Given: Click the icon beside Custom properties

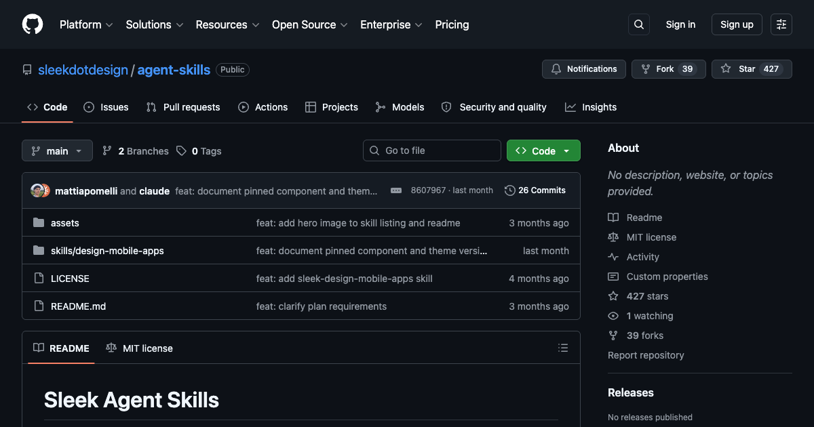Looking at the screenshot, I should pyautogui.click(x=613, y=277).
